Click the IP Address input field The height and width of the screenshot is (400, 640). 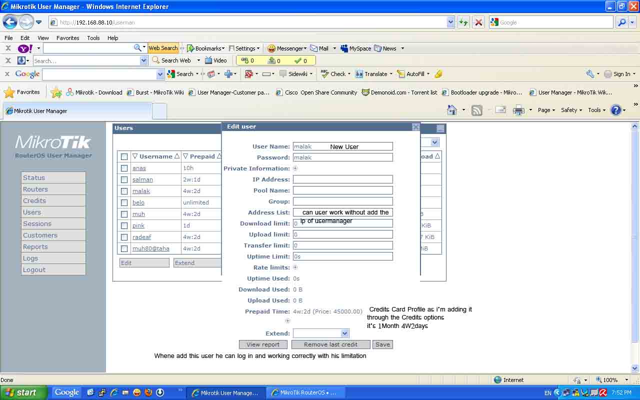tap(343, 179)
